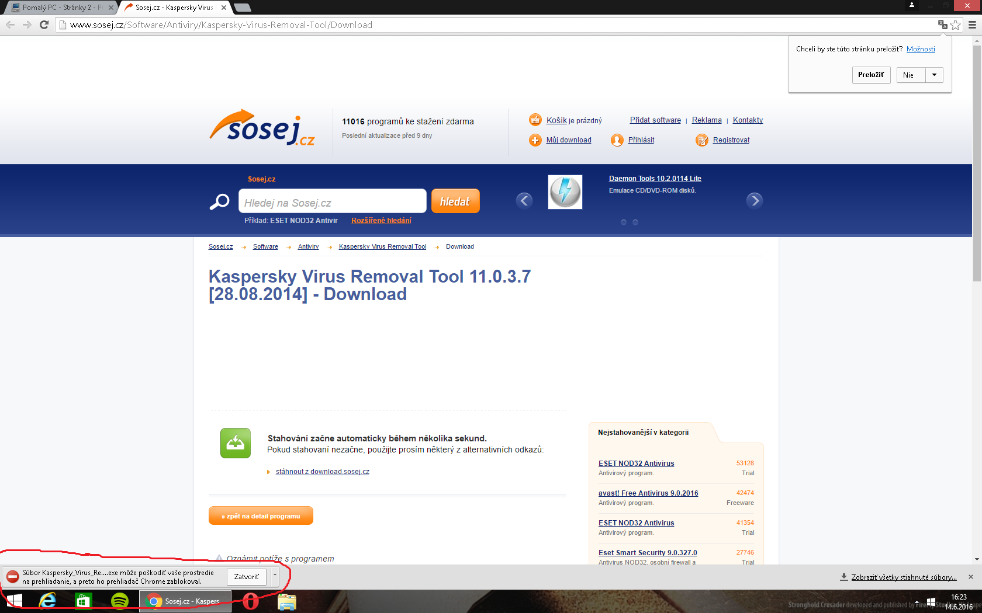Click the orange hledat search button
Screen dimensions: 982x613
pyautogui.click(x=455, y=201)
